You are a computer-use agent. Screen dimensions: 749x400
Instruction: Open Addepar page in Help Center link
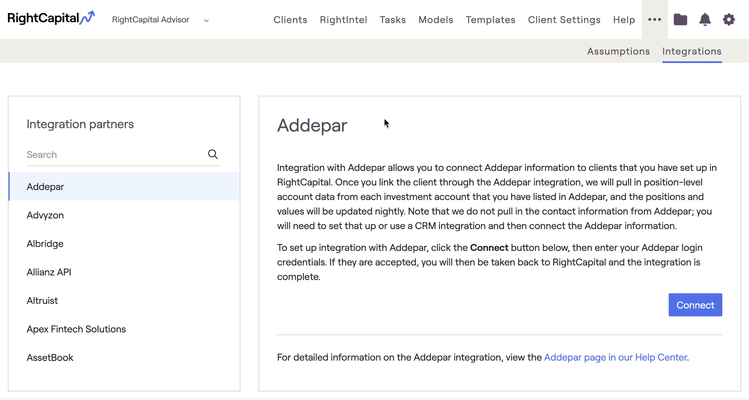coord(615,357)
